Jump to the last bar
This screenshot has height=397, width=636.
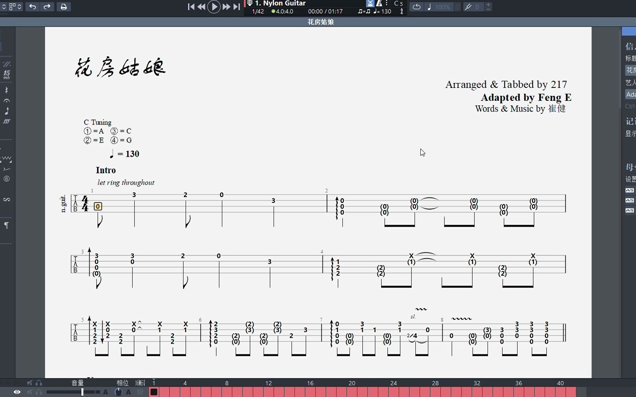click(236, 7)
